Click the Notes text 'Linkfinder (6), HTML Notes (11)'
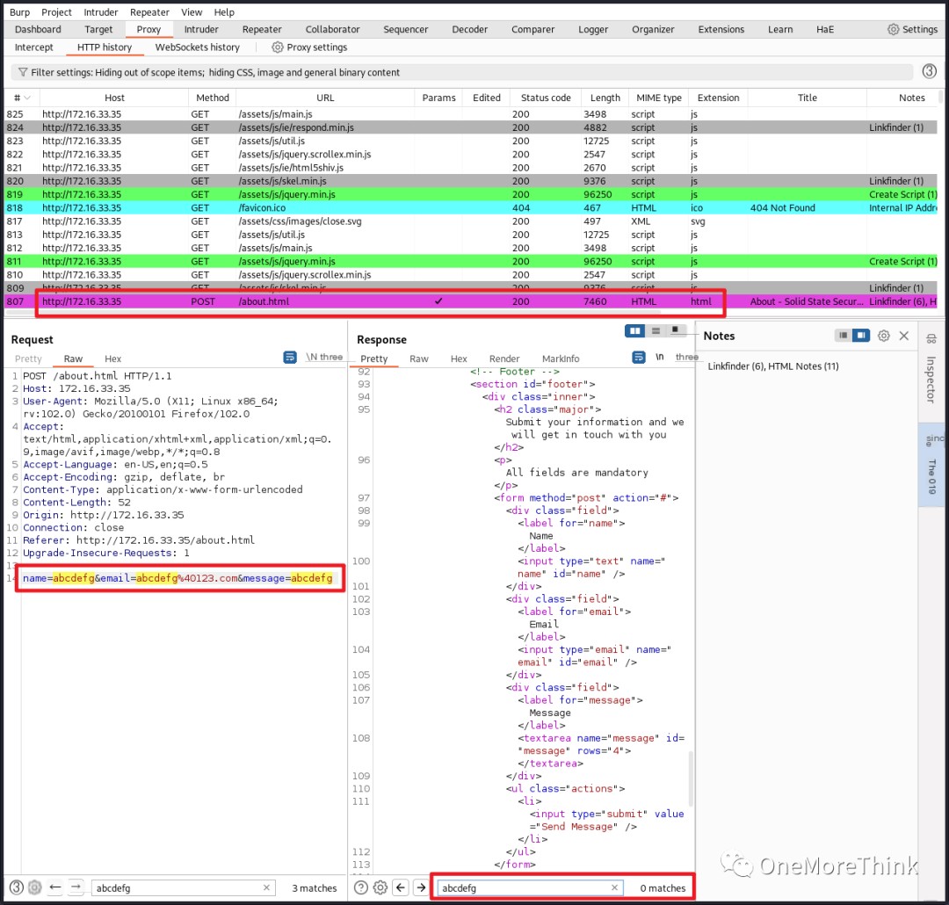This screenshot has width=949, height=905. click(773, 366)
